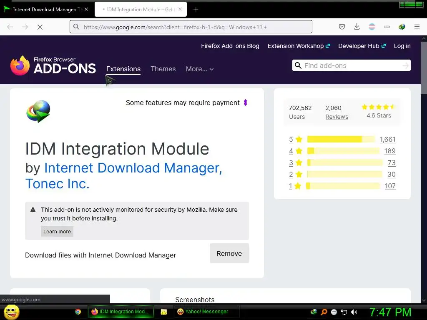This screenshot has width=427, height=320.
Task: Open the Developer Hub link
Action: pyautogui.click(x=362, y=46)
